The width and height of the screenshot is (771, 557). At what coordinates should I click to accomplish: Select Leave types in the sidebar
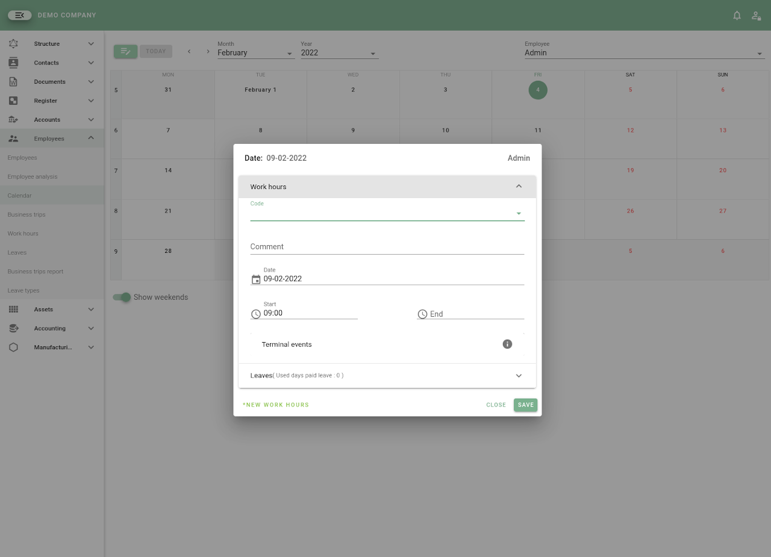click(x=23, y=290)
